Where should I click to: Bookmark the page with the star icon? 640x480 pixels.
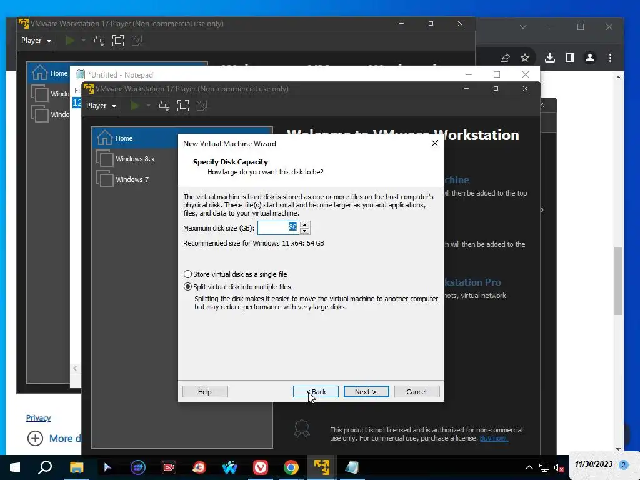525,57
